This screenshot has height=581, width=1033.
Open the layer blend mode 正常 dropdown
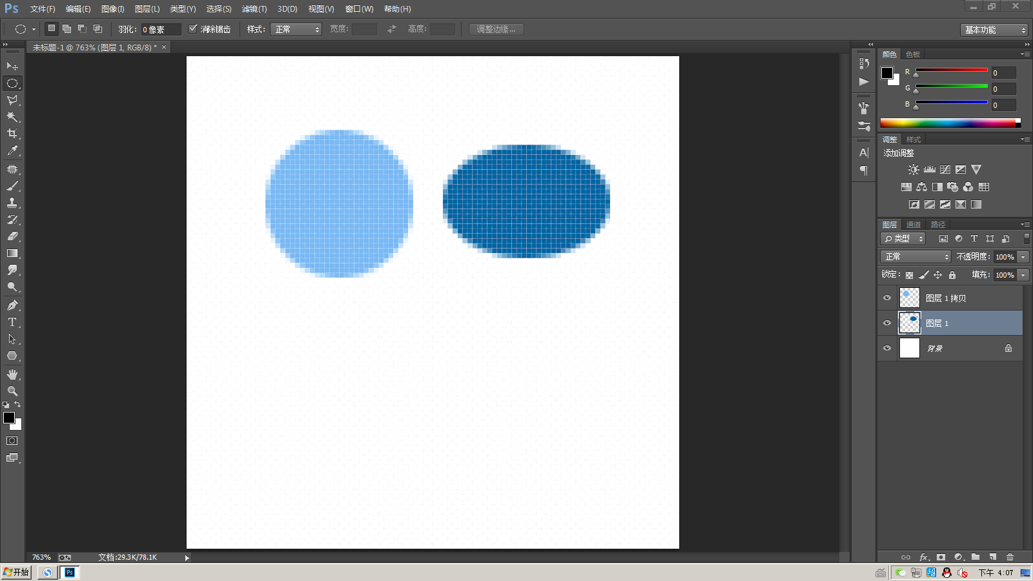point(915,257)
